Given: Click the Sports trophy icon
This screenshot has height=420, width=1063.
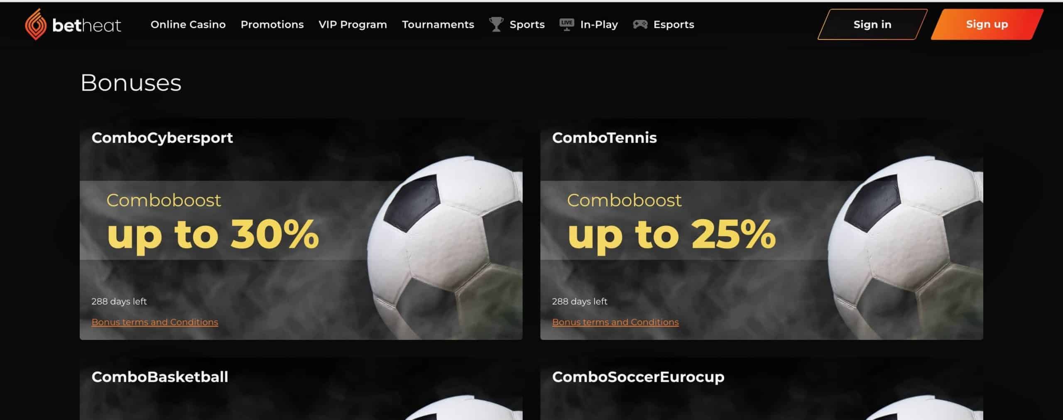Looking at the screenshot, I should click(x=496, y=24).
